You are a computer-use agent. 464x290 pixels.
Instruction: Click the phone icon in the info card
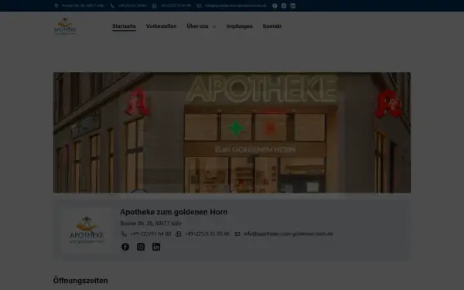[124, 234]
